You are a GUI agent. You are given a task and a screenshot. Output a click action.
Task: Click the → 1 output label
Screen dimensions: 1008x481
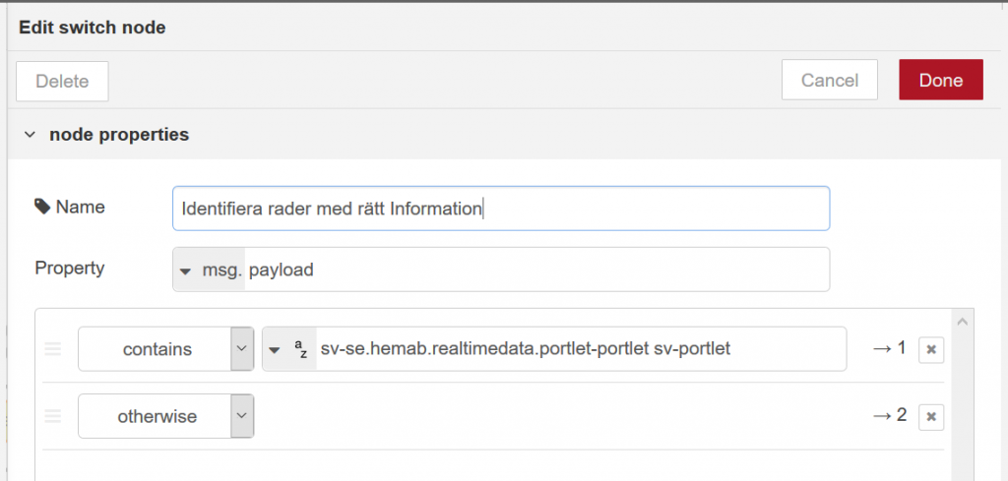point(889,348)
